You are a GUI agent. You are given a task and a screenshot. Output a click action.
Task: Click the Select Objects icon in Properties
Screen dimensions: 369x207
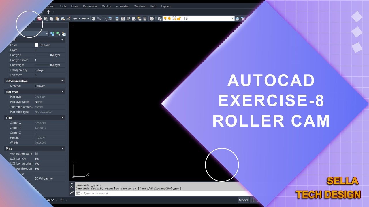pyautogui.click(x=58, y=34)
